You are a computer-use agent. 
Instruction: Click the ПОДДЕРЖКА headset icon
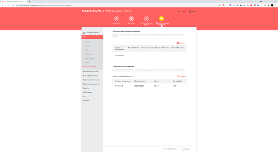tap(165, 149)
